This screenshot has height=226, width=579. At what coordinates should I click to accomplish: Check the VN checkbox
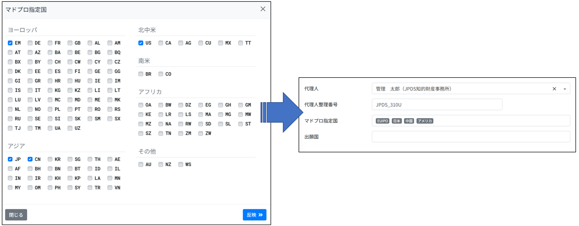pyautogui.click(x=110, y=188)
